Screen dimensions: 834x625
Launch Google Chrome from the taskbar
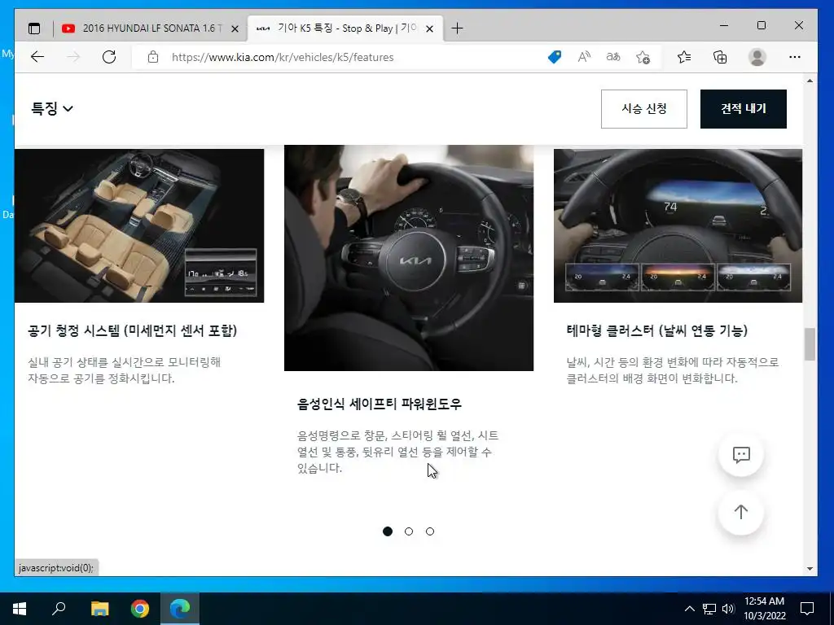(140, 609)
